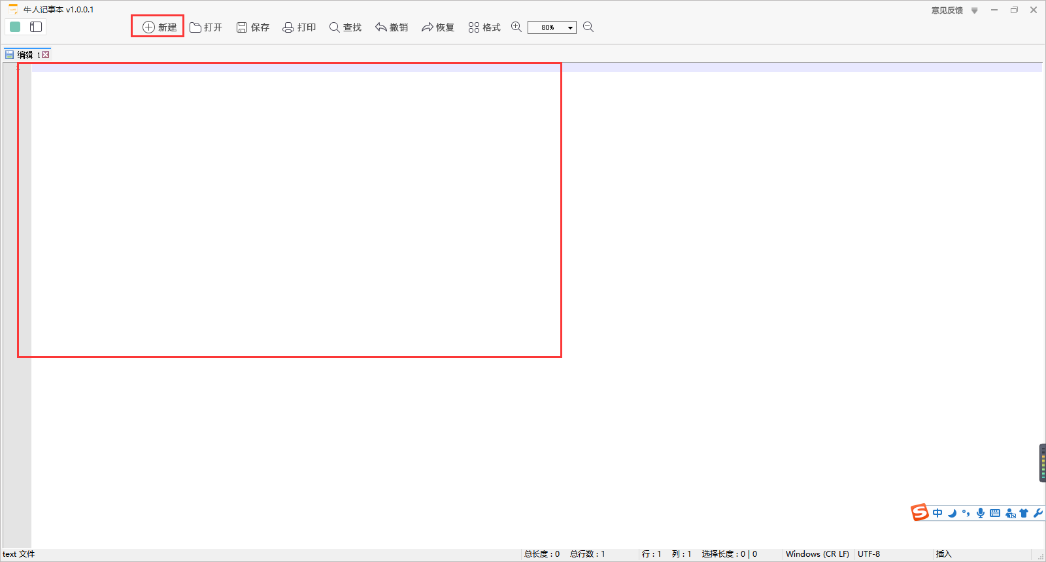Open the 查找 search tool

345,27
